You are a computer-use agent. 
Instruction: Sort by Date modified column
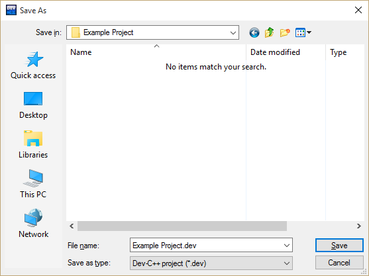tap(286, 52)
